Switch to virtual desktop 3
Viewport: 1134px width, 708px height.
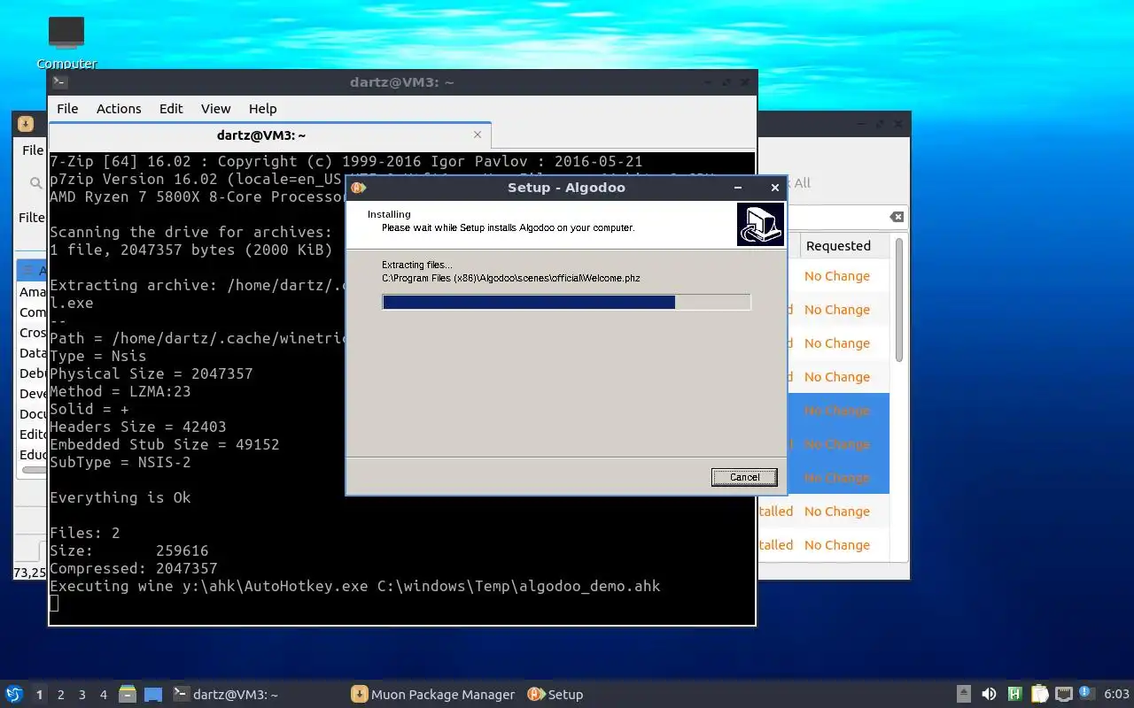[x=82, y=695]
